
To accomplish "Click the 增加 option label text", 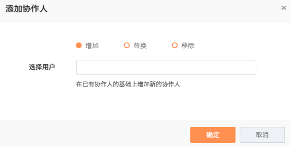I will tap(92, 46).
